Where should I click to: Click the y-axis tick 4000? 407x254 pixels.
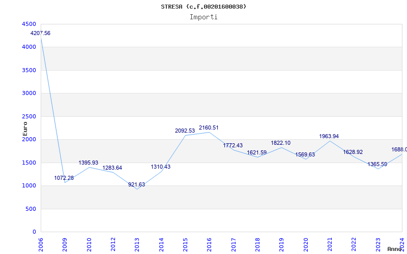coord(29,47)
